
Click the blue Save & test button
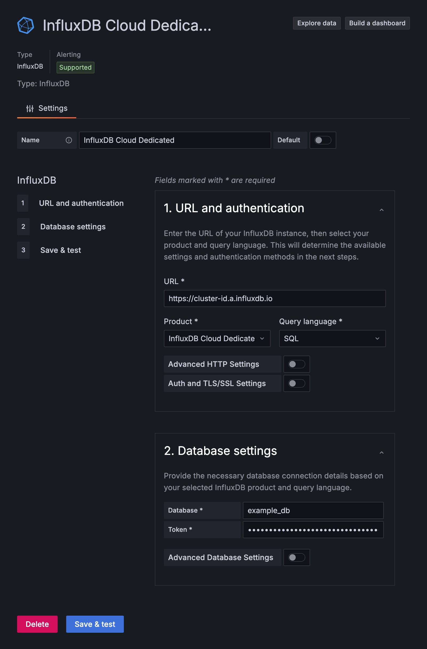[x=95, y=624]
